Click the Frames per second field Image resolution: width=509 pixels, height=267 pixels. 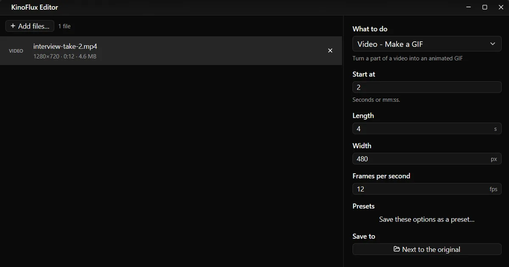pos(427,189)
